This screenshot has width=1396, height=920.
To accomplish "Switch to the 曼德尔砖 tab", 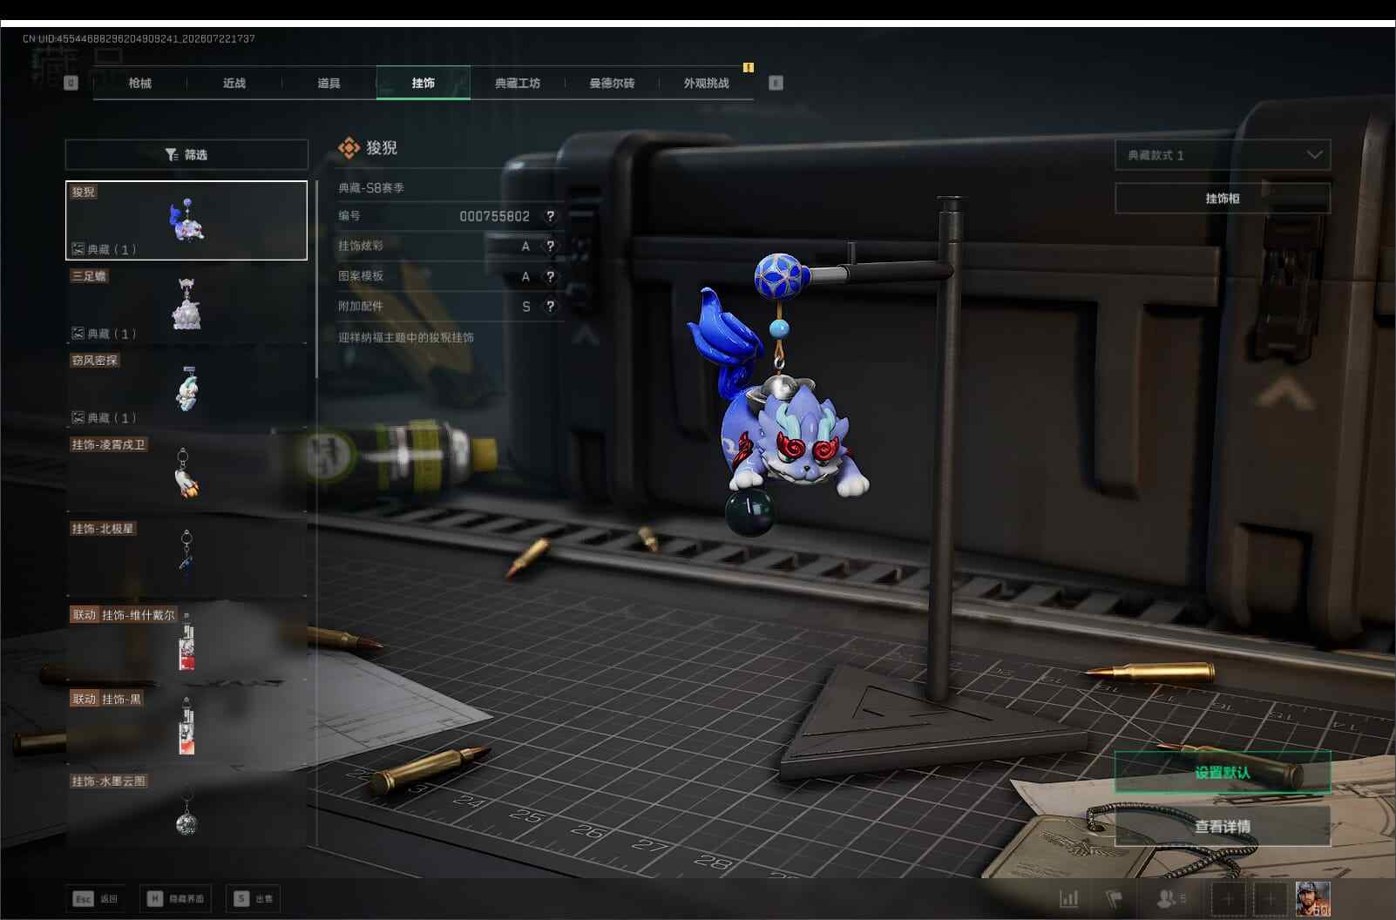I will (612, 83).
